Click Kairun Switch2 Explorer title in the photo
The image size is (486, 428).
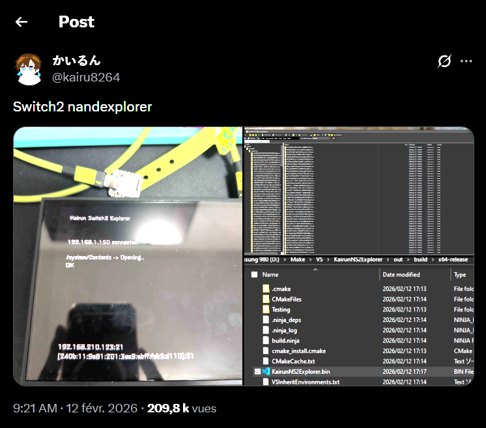(x=100, y=218)
